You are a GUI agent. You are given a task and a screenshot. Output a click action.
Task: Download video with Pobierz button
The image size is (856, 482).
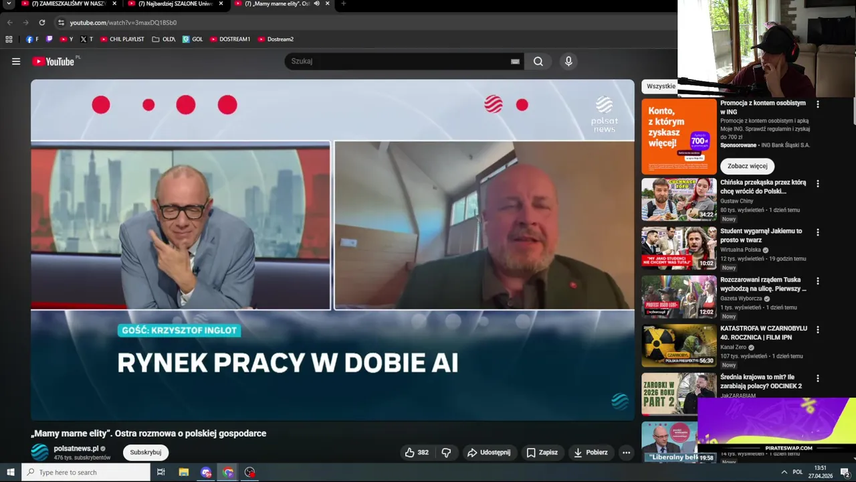pos(591,453)
